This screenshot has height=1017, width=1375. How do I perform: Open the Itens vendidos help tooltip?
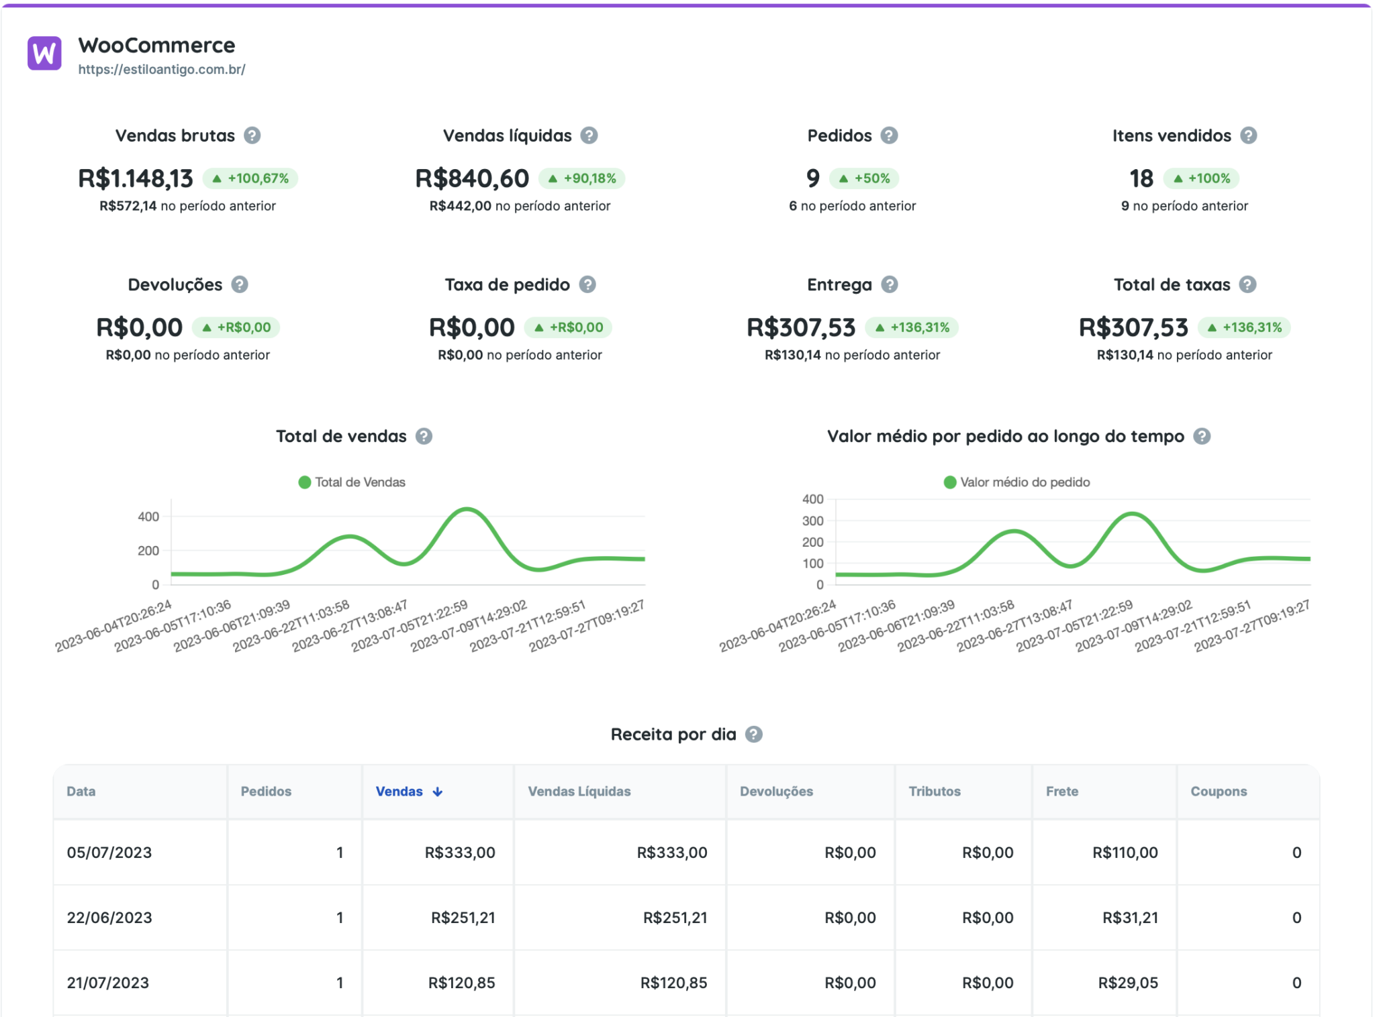click(1250, 136)
